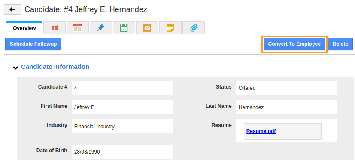Click the Industry label
The width and height of the screenshot is (355, 160).
coord(57,125)
